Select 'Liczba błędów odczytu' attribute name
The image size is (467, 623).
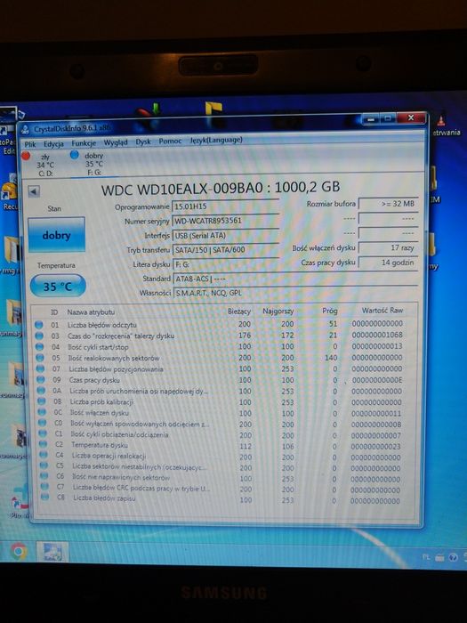pyautogui.click(x=102, y=325)
